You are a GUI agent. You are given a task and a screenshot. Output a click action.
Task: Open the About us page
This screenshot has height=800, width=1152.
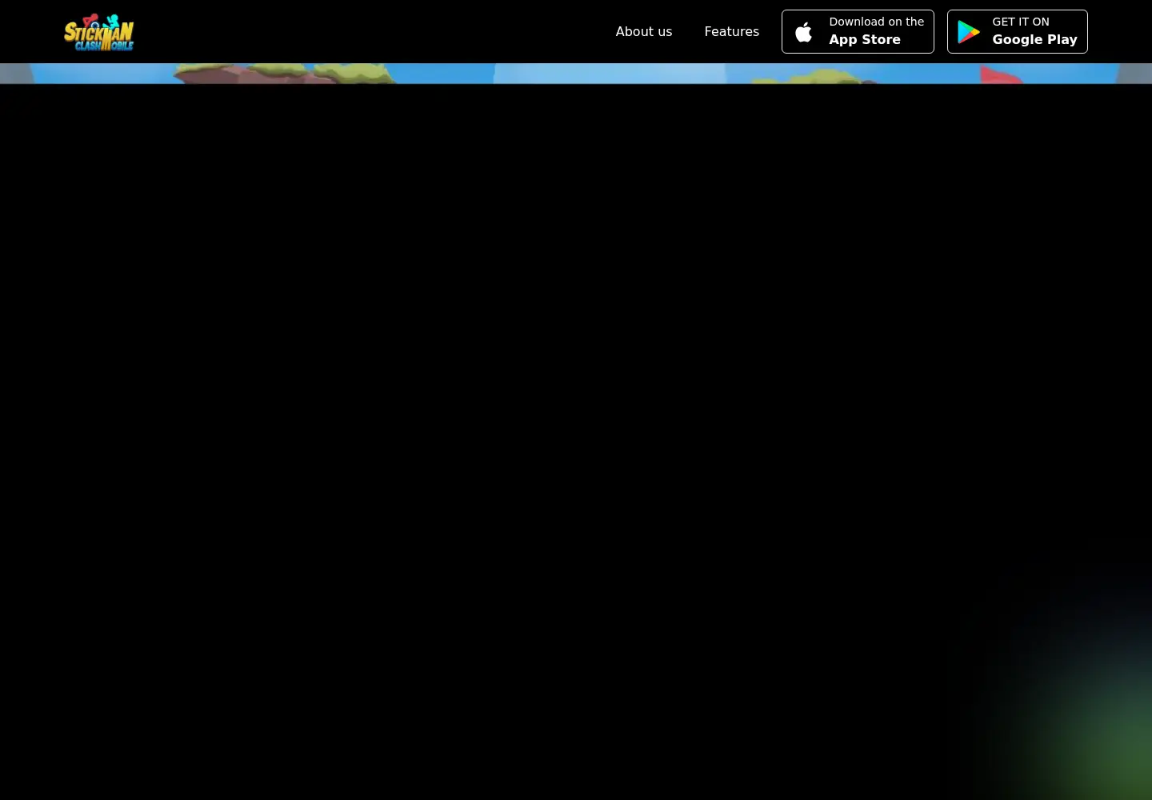pos(644,32)
